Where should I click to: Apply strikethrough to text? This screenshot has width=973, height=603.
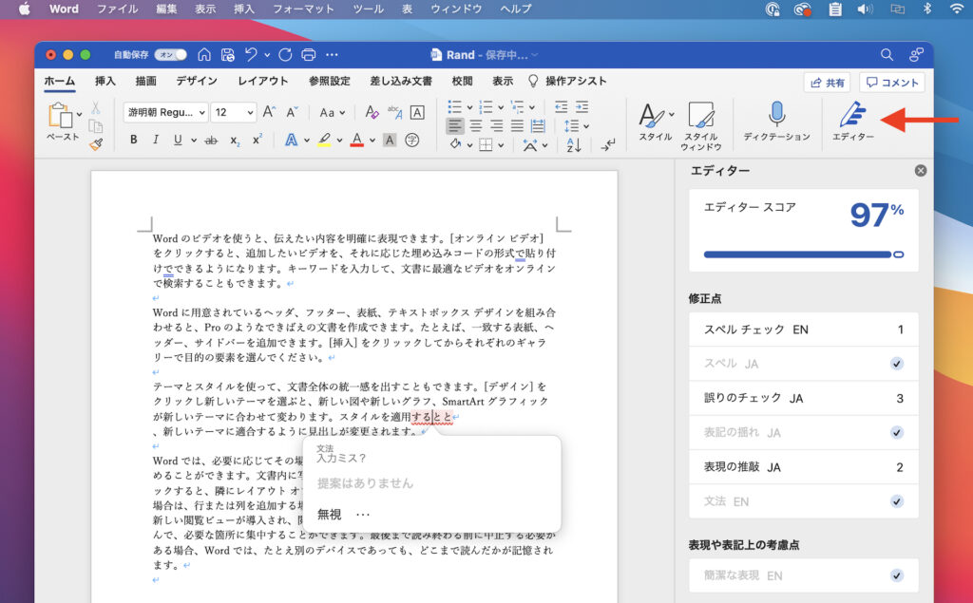click(x=211, y=140)
